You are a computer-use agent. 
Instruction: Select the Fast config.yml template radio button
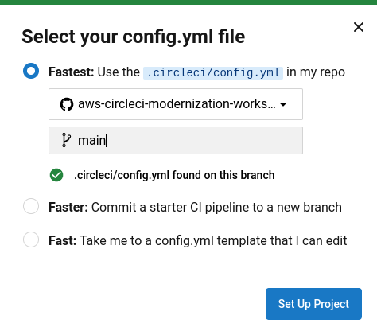tap(31, 240)
